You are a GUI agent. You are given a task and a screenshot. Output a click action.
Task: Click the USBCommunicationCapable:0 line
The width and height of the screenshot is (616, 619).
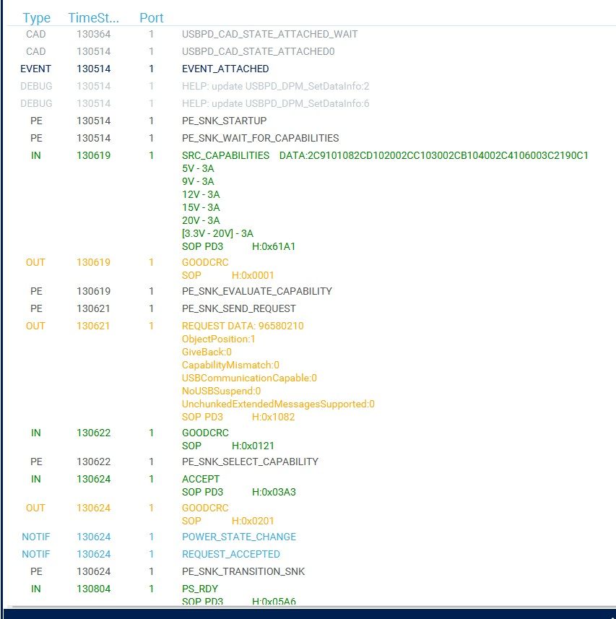[x=249, y=378]
